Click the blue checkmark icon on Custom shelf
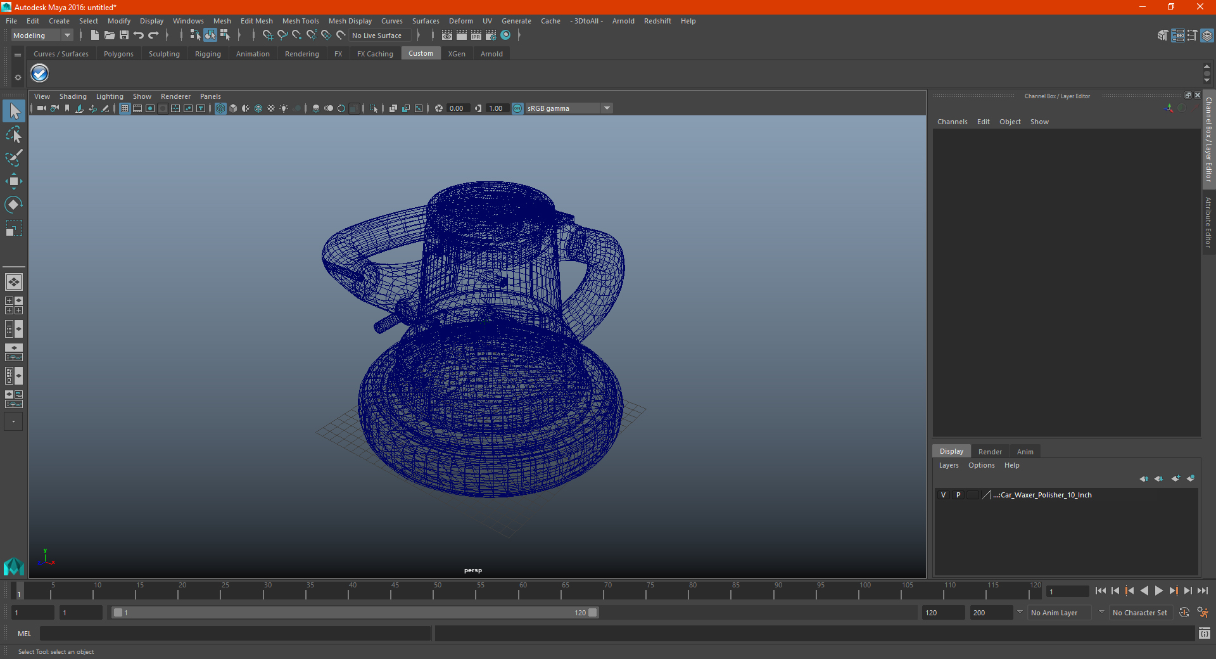Screen dimensions: 1216x659 39,74
